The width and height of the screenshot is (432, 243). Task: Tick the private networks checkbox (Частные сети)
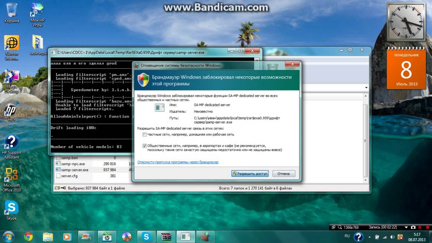tap(144, 134)
